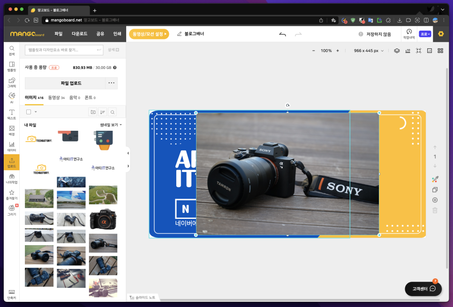Click the 저장하지 않음 save status
This screenshot has height=307, width=453.
[x=375, y=34]
